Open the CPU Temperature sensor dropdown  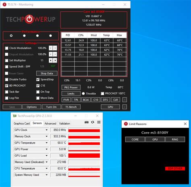click(47, 169)
